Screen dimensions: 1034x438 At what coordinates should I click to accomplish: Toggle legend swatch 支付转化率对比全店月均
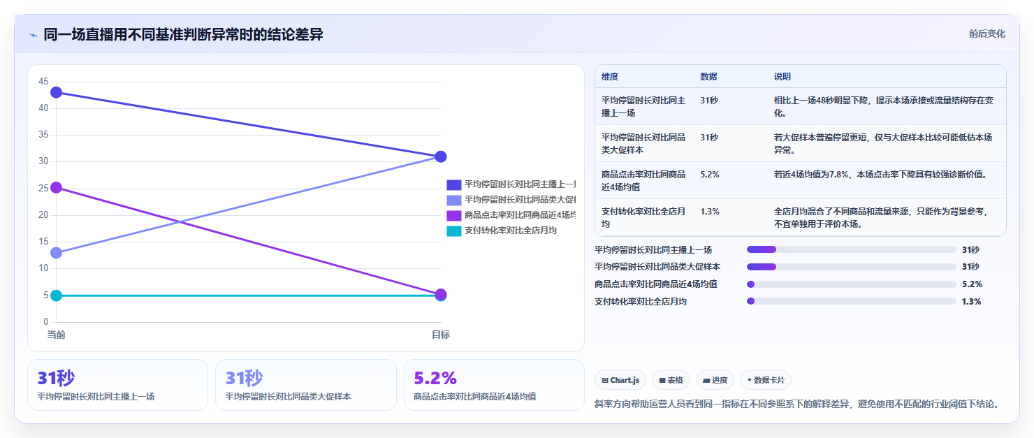454,231
